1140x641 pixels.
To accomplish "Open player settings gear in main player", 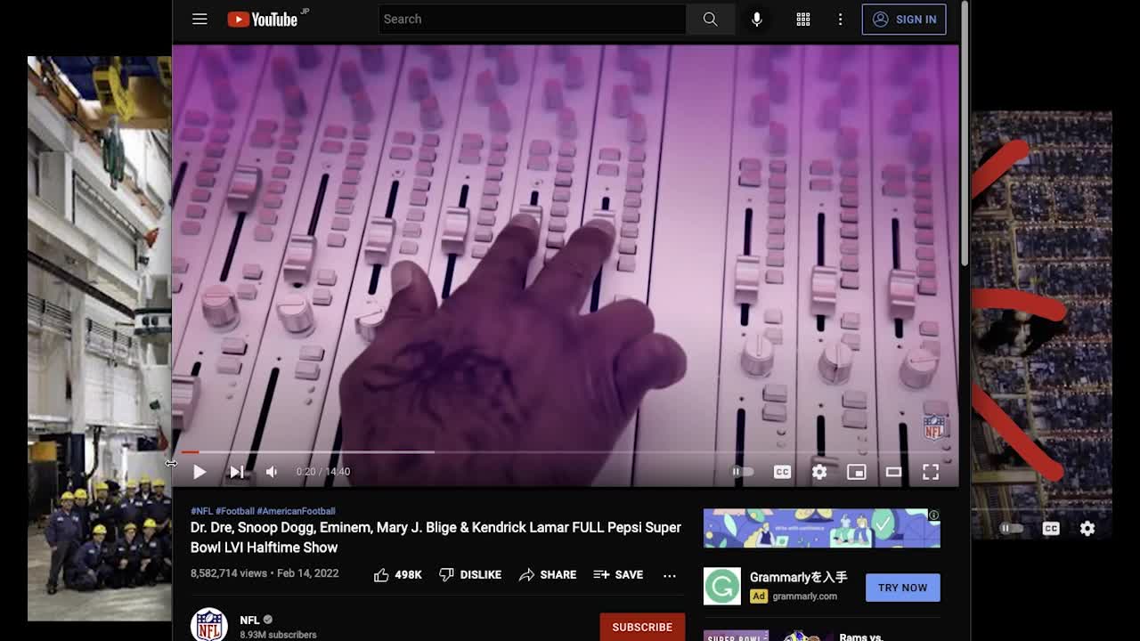I will coord(819,472).
